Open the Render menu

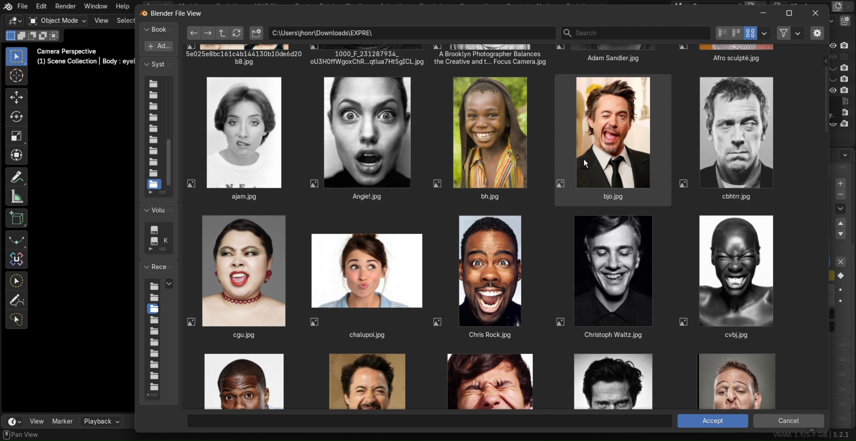65,6
